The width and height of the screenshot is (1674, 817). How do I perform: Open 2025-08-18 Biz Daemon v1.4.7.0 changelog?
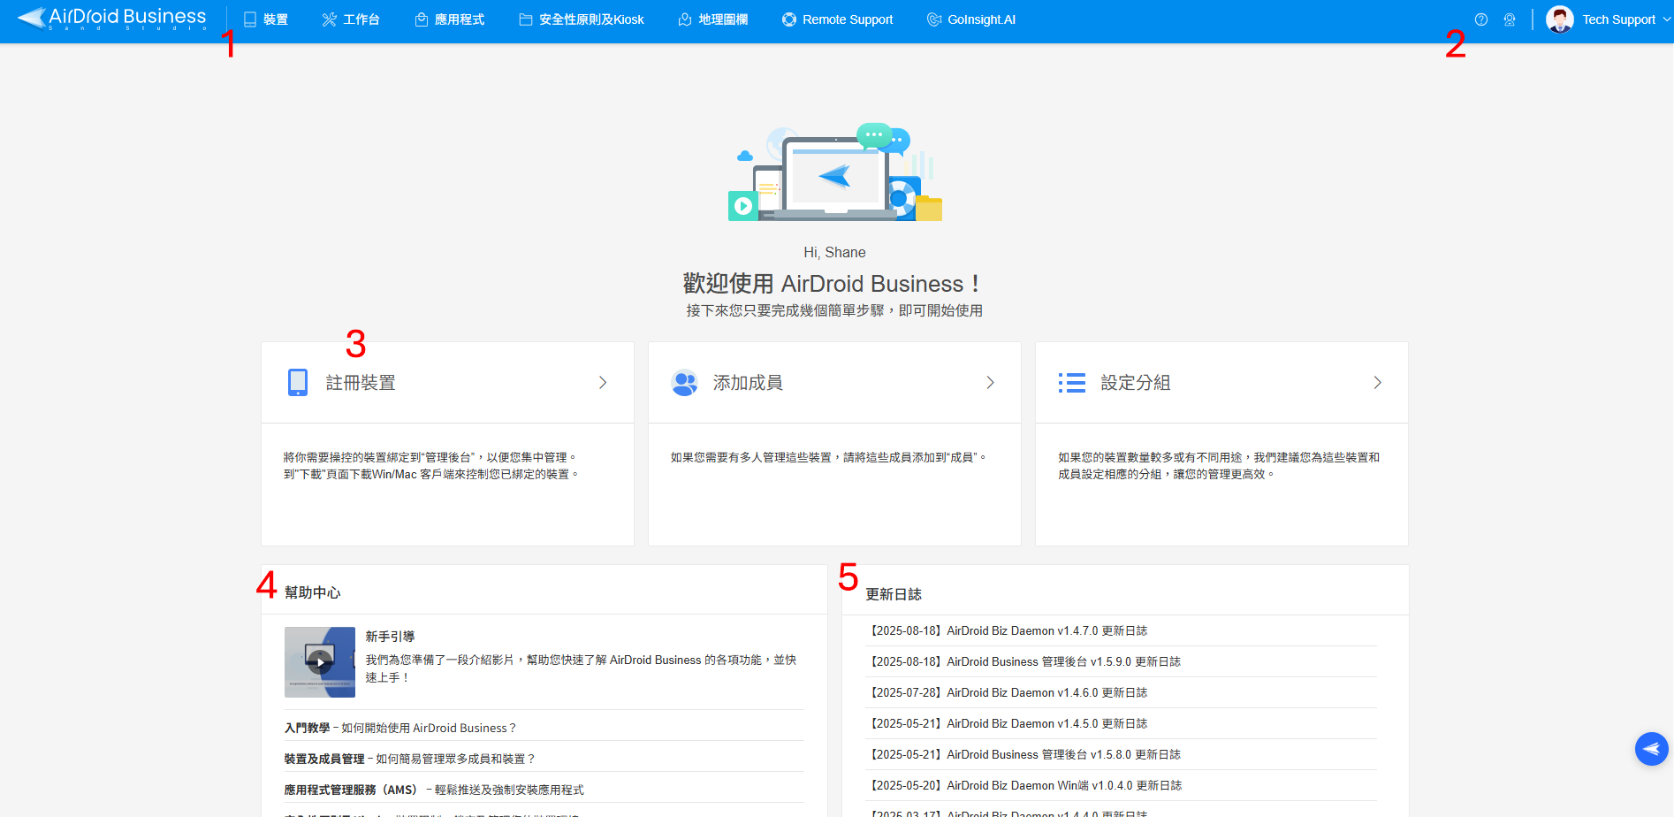1007,630
